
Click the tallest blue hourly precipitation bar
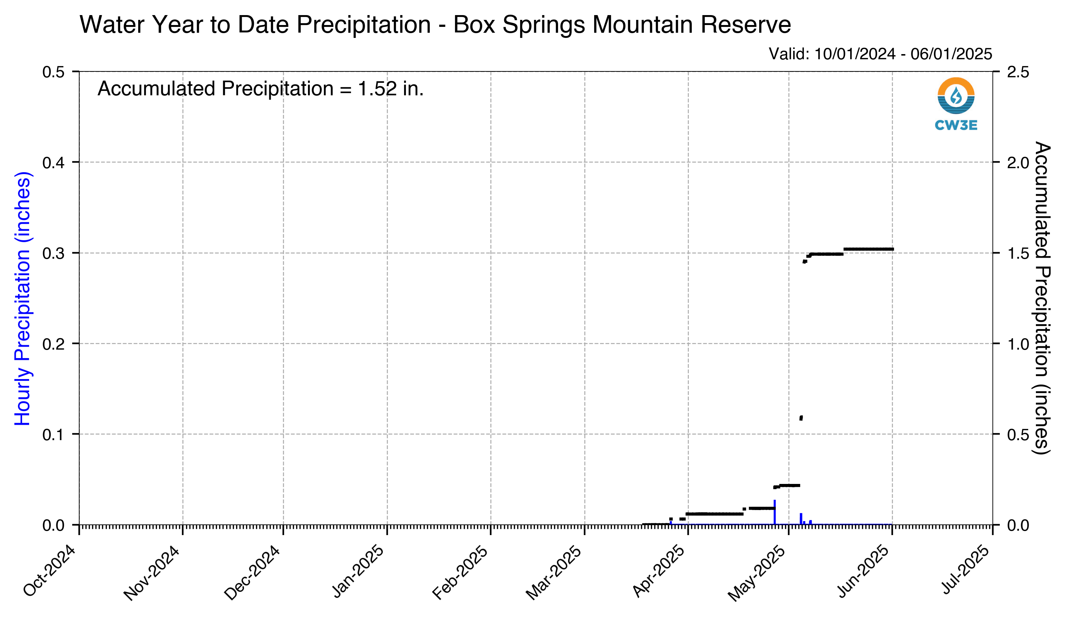pos(775,512)
